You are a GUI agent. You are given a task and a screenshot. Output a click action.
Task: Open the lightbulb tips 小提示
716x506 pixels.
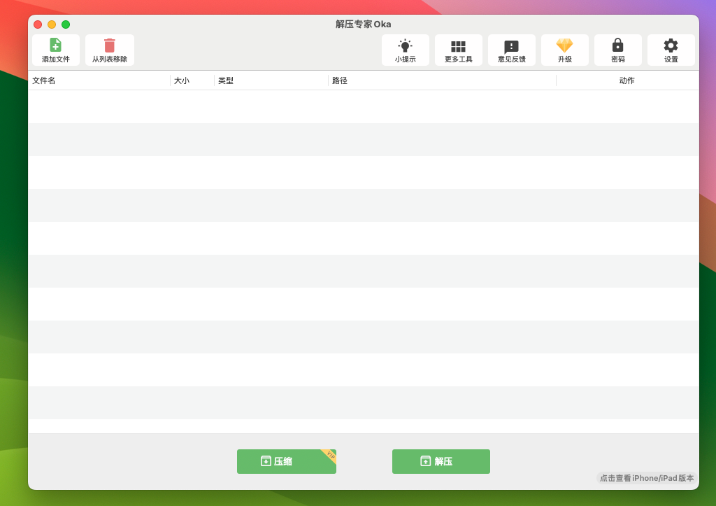pyautogui.click(x=405, y=46)
